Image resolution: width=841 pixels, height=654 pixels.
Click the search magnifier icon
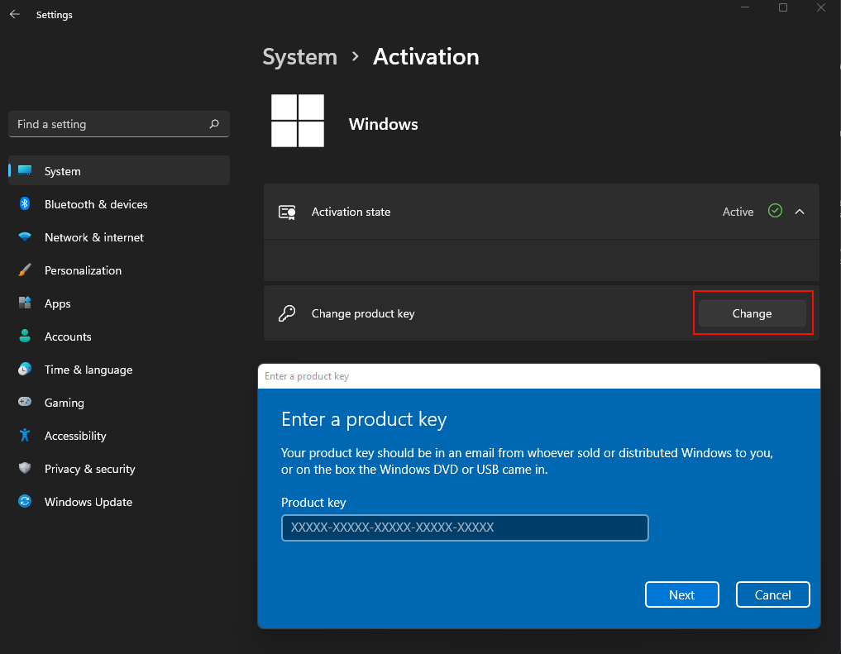point(214,124)
